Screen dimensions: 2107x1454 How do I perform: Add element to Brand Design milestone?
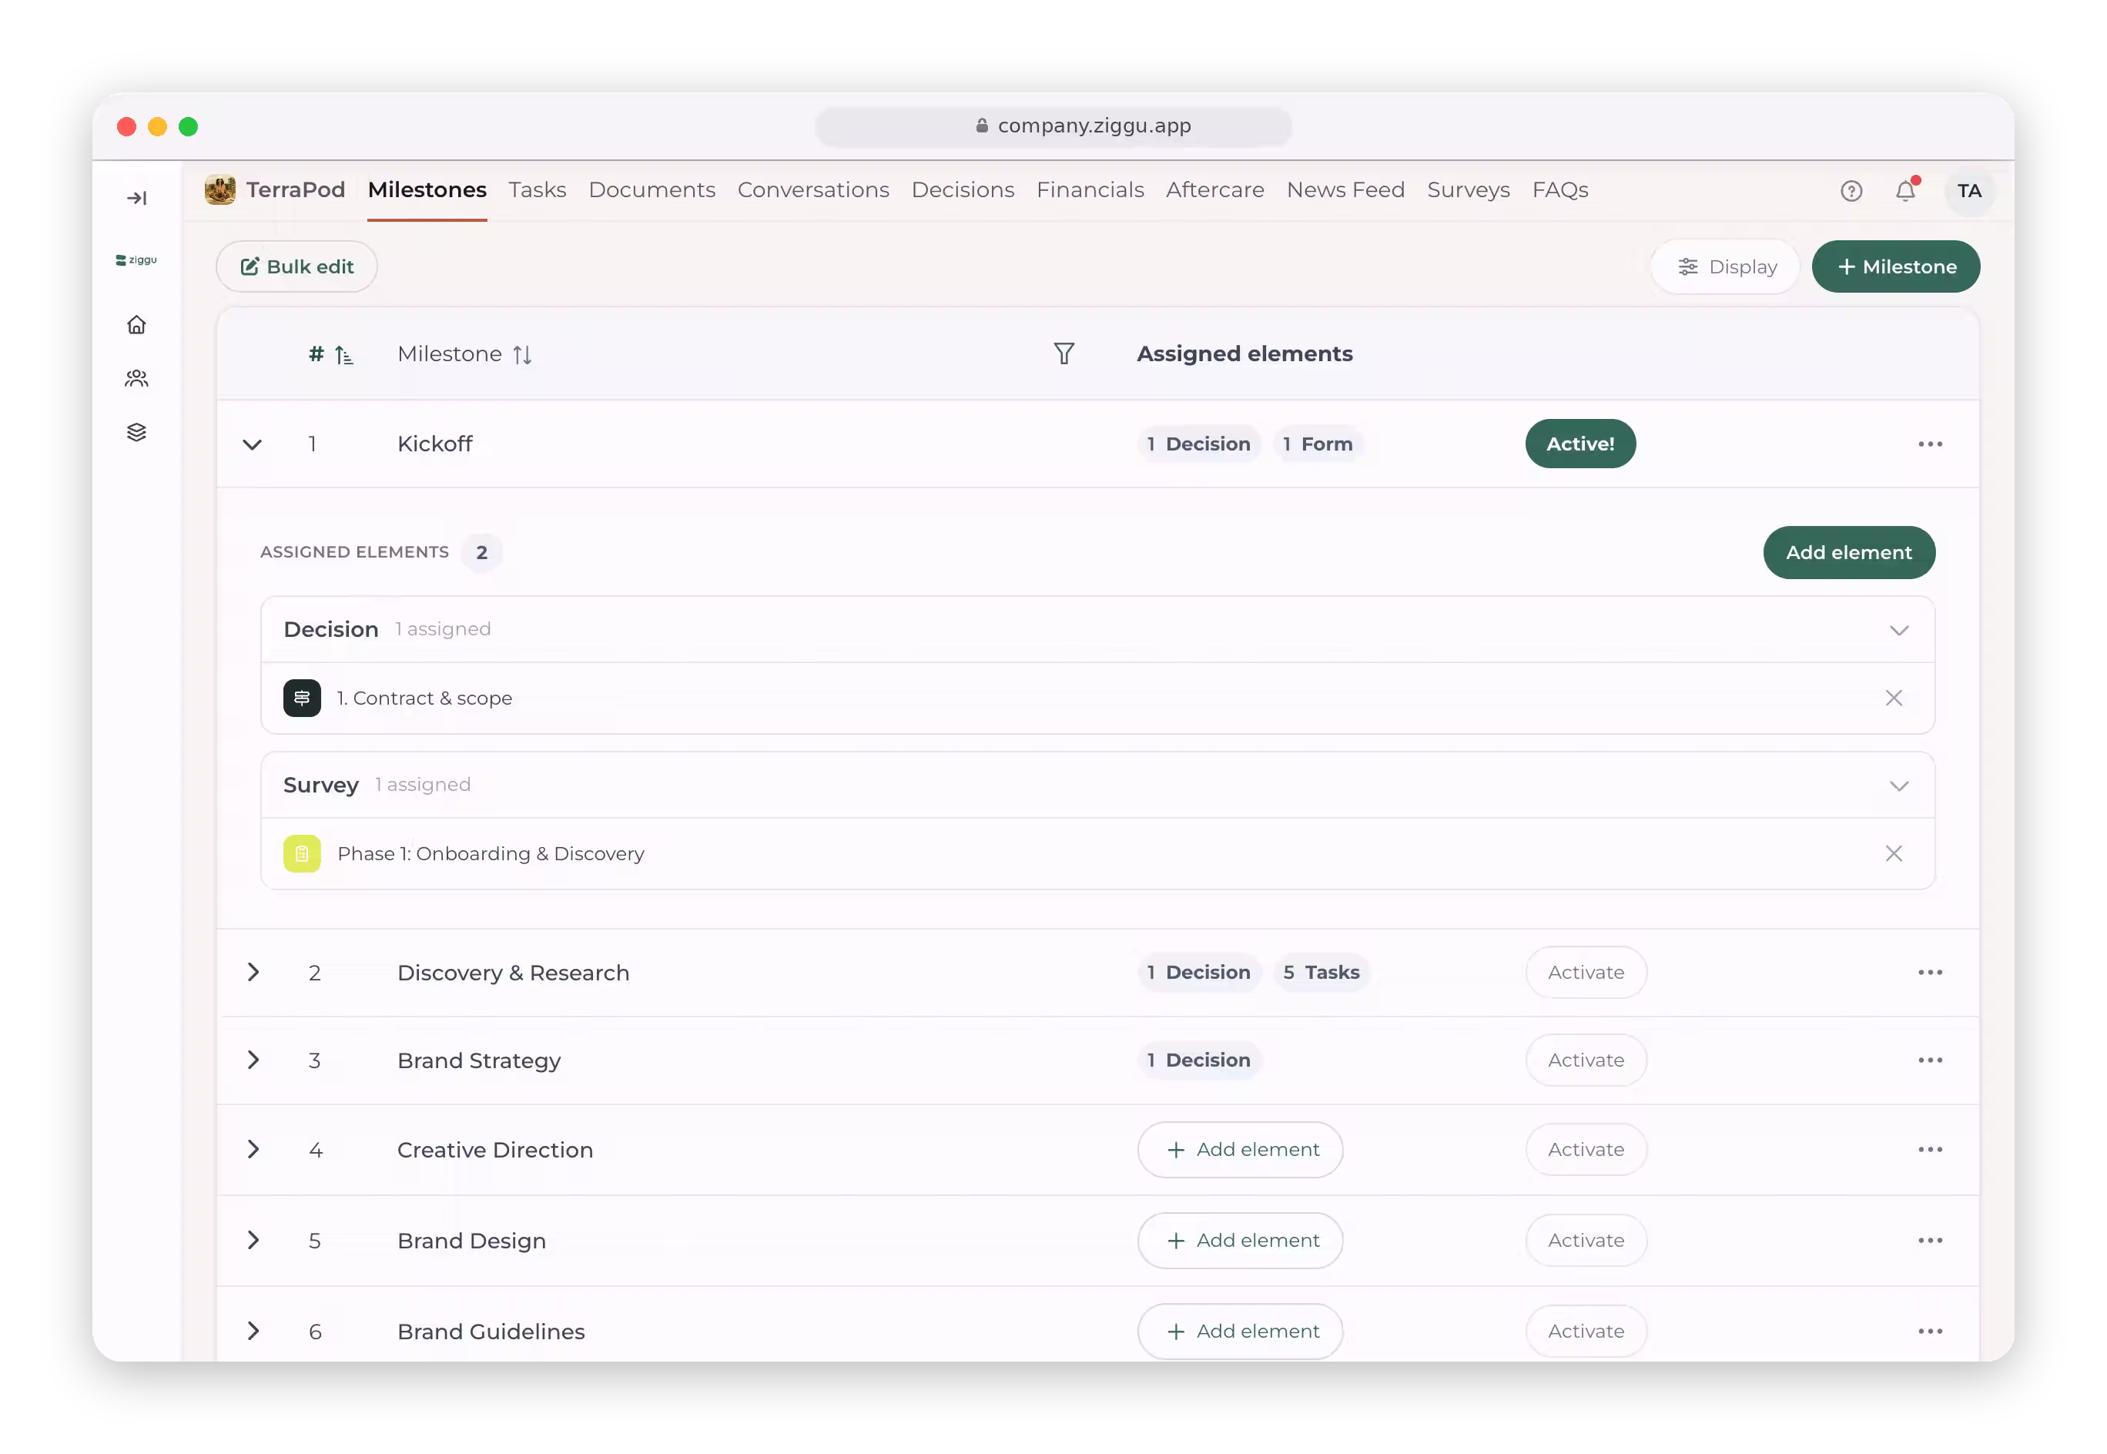click(x=1240, y=1240)
